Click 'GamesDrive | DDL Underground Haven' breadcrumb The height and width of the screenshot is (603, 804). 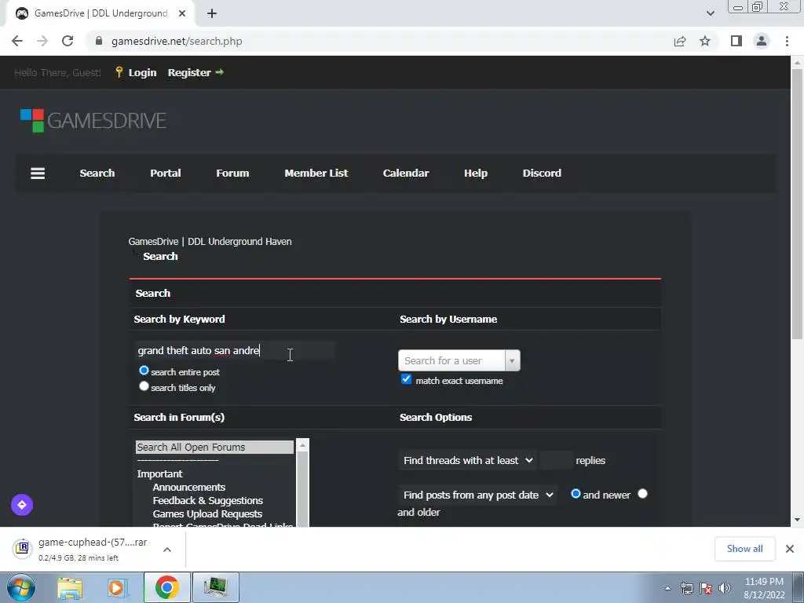click(x=210, y=242)
